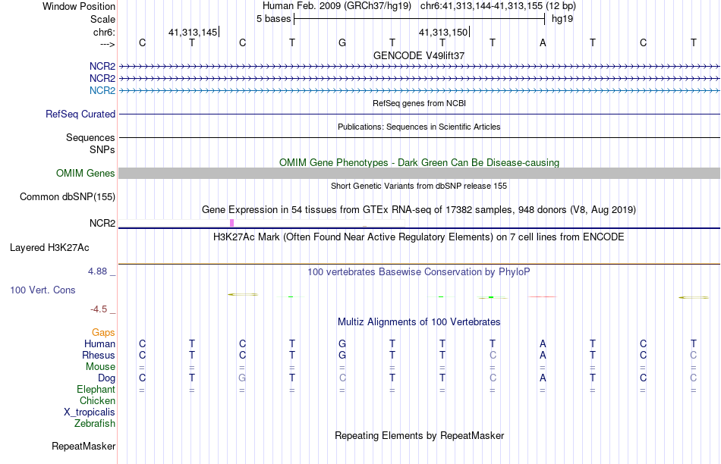Click NCR2 label in the GTEx expression track
The width and height of the screenshot is (721, 464).
(102, 223)
